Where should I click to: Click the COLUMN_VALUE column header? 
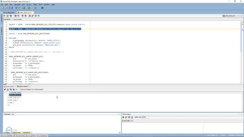[15, 92]
